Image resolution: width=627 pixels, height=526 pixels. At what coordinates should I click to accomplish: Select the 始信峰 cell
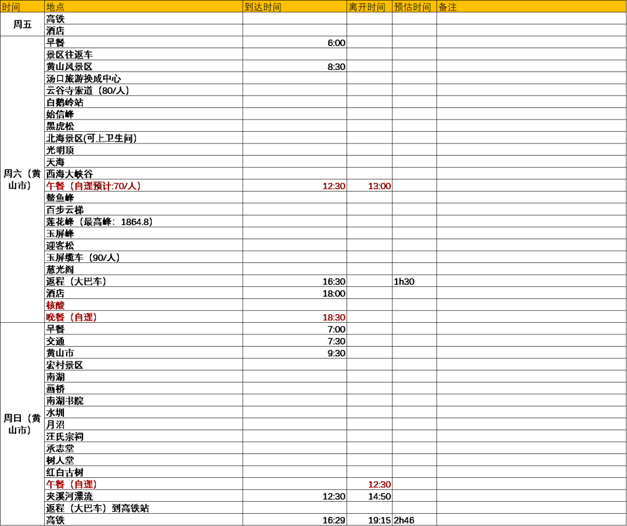tap(143, 114)
